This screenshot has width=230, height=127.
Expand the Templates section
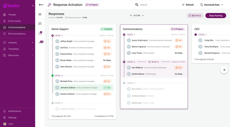pyautogui.click(x=18, y=49)
